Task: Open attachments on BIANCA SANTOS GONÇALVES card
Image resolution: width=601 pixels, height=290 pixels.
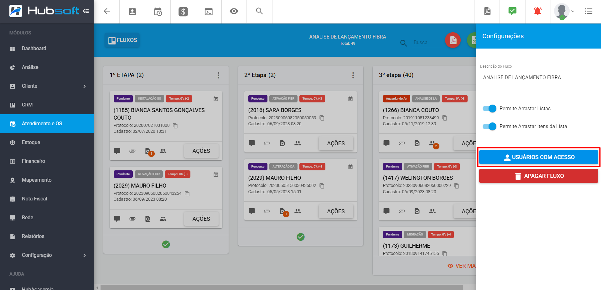Action: [x=132, y=151]
